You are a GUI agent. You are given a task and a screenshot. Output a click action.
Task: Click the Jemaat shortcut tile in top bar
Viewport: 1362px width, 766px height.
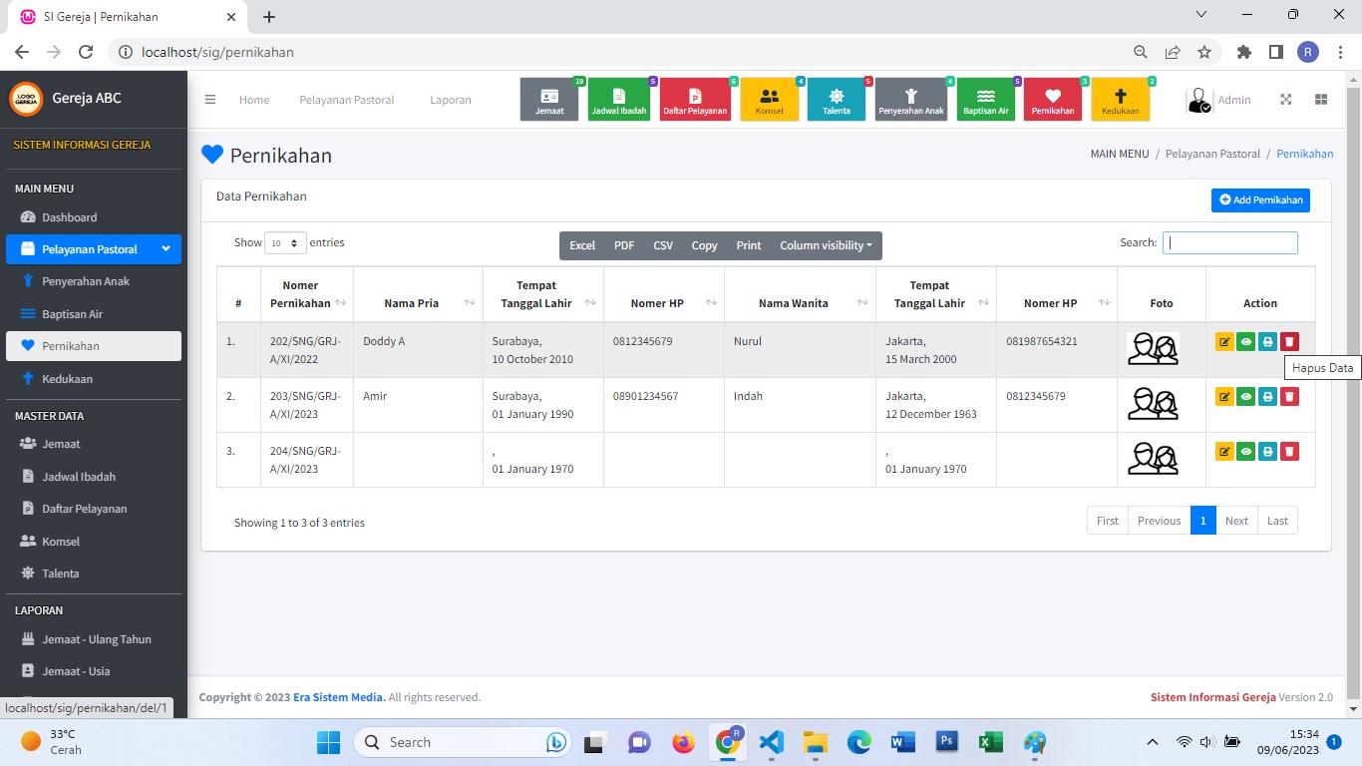click(549, 100)
